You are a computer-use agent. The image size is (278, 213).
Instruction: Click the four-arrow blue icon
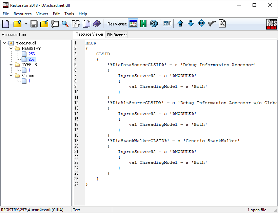[x=201, y=23]
